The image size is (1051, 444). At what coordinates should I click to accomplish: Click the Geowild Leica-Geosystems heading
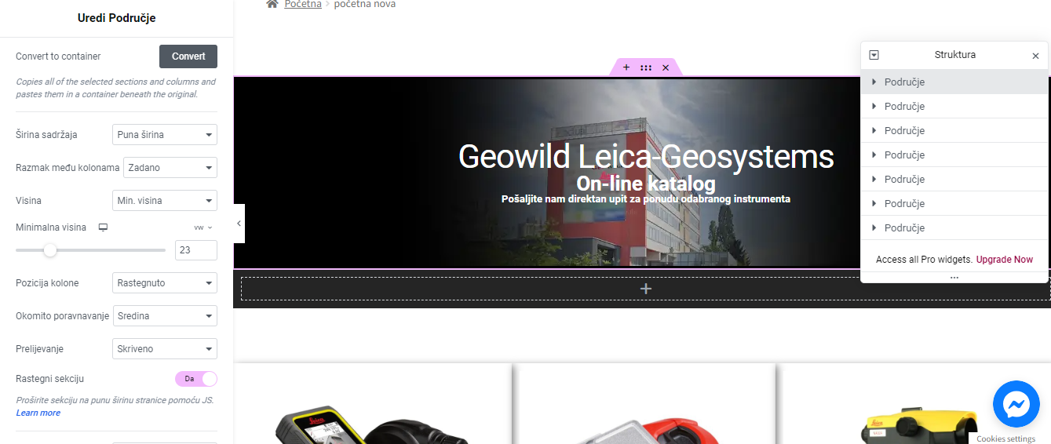(x=646, y=156)
